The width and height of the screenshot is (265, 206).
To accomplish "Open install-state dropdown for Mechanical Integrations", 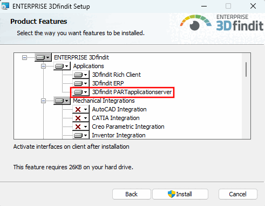I will [62, 101].
